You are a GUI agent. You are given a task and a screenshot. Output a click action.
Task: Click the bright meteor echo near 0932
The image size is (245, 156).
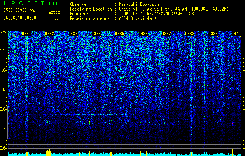click(48, 122)
